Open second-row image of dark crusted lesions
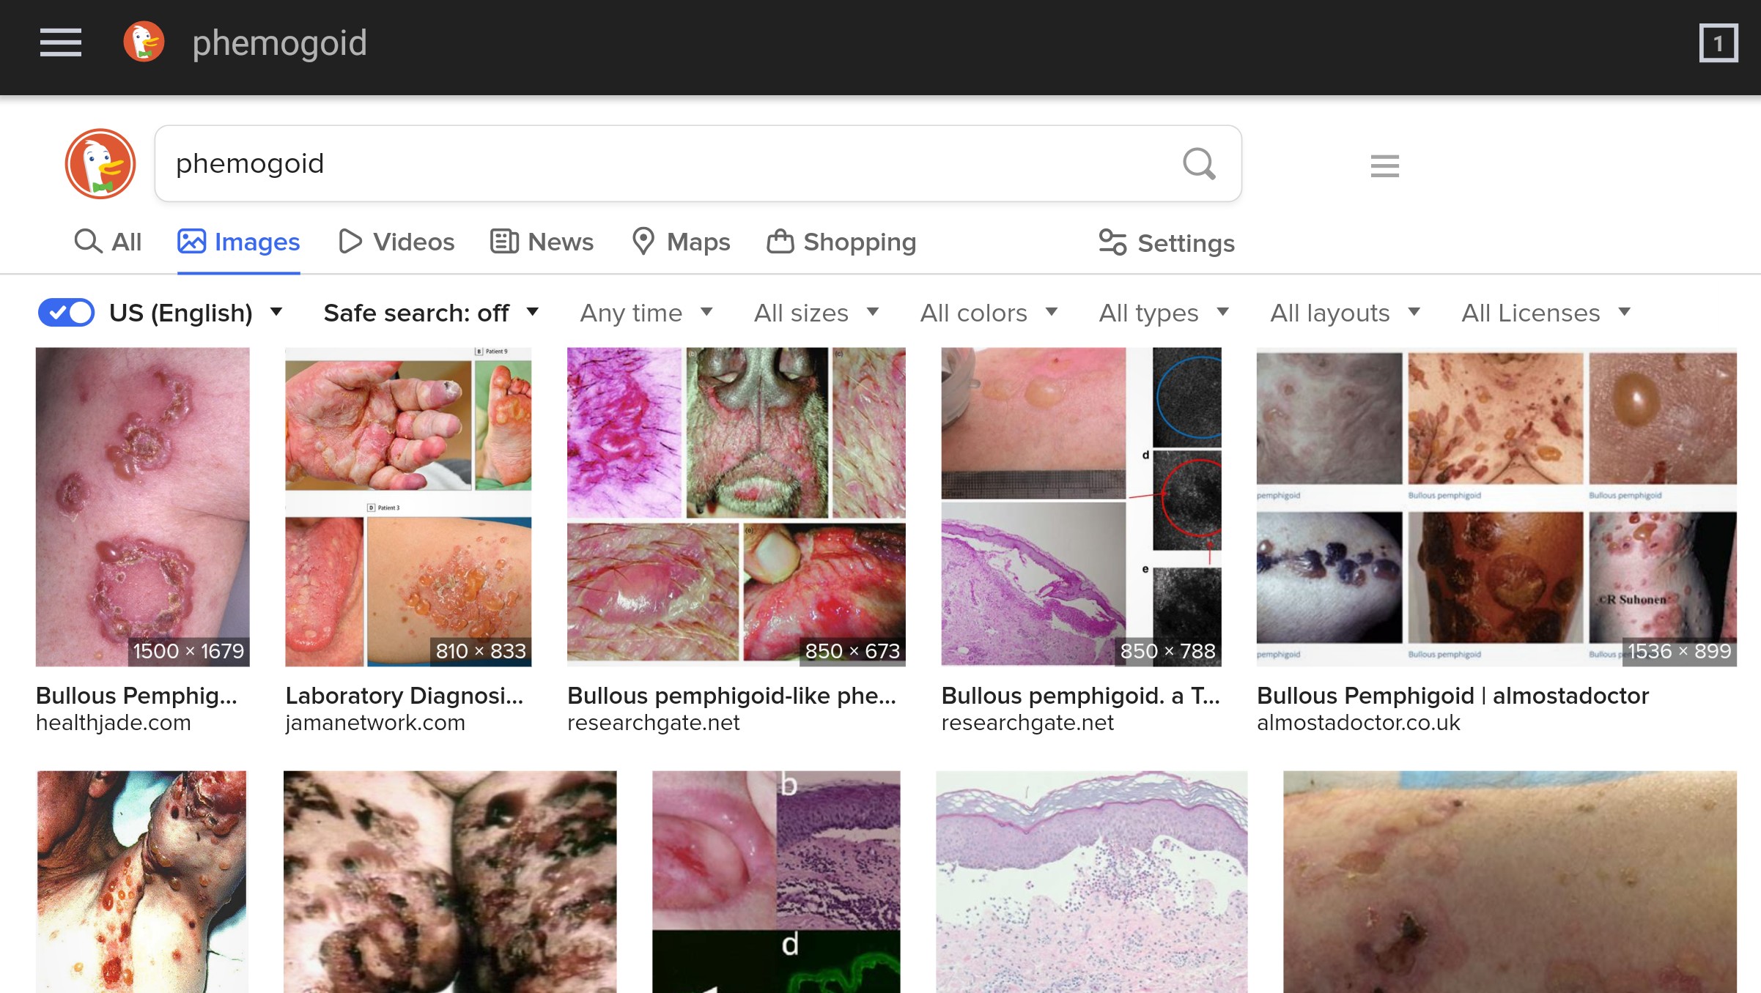Image resolution: width=1761 pixels, height=993 pixels. point(450,882)
